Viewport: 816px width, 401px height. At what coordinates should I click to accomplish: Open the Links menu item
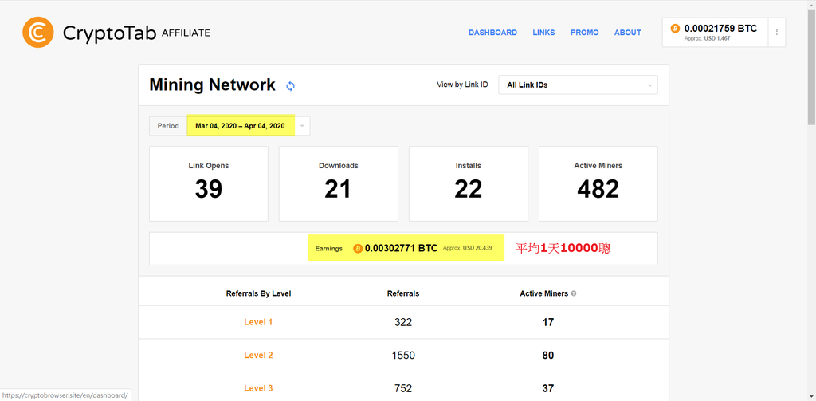coord(543,33)
